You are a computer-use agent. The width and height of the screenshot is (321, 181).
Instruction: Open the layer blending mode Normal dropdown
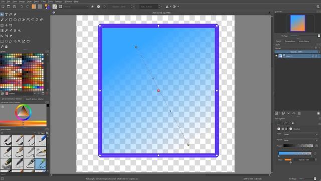[294, 48]
